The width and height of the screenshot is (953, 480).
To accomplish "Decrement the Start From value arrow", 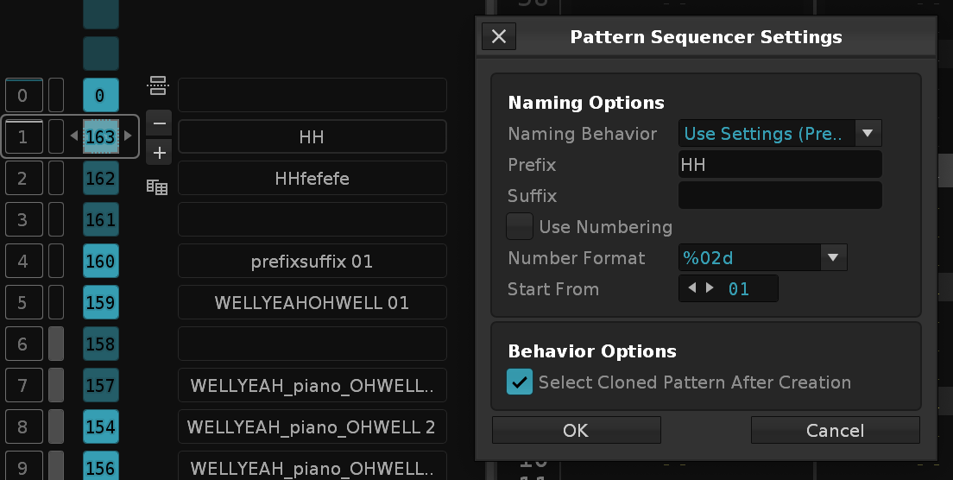I will [691, 288].
